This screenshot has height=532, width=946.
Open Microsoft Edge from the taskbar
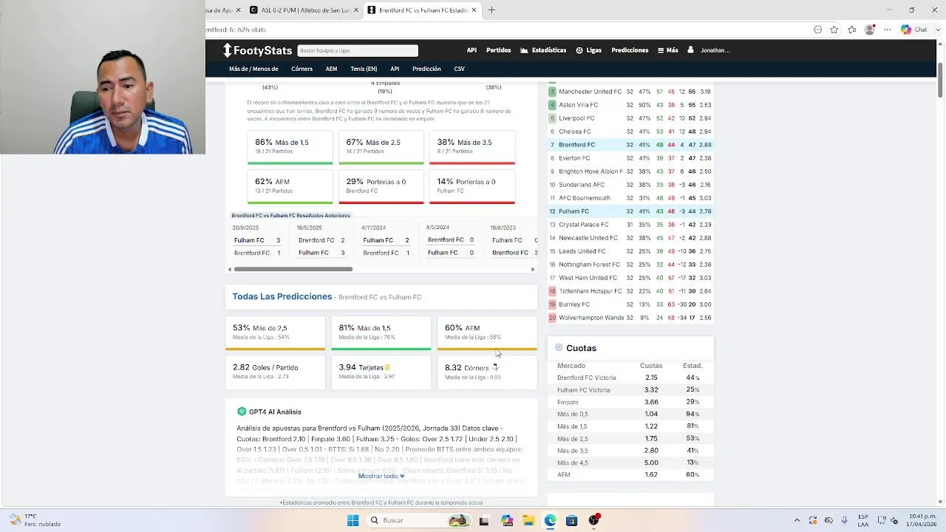[550, 520]
